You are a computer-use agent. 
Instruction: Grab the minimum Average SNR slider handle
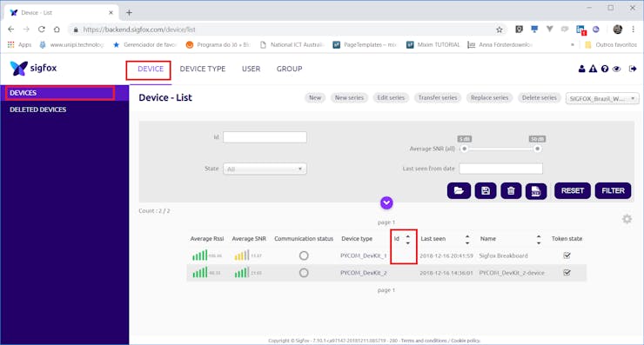[x=464, y=149]
